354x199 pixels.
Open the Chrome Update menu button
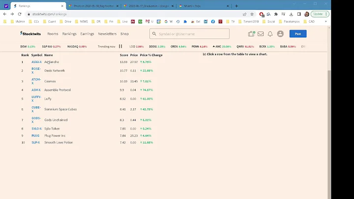tap(320, 14)
